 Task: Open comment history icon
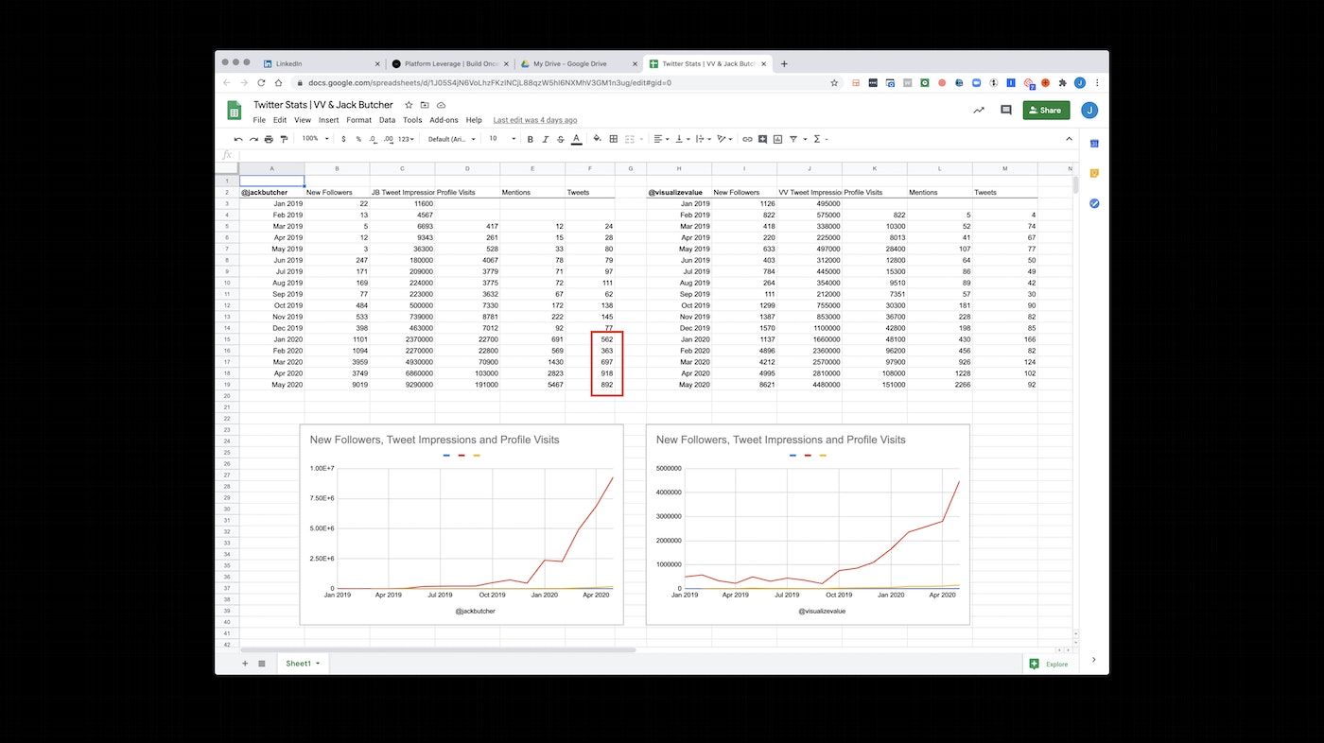[x=1005, y=111]
